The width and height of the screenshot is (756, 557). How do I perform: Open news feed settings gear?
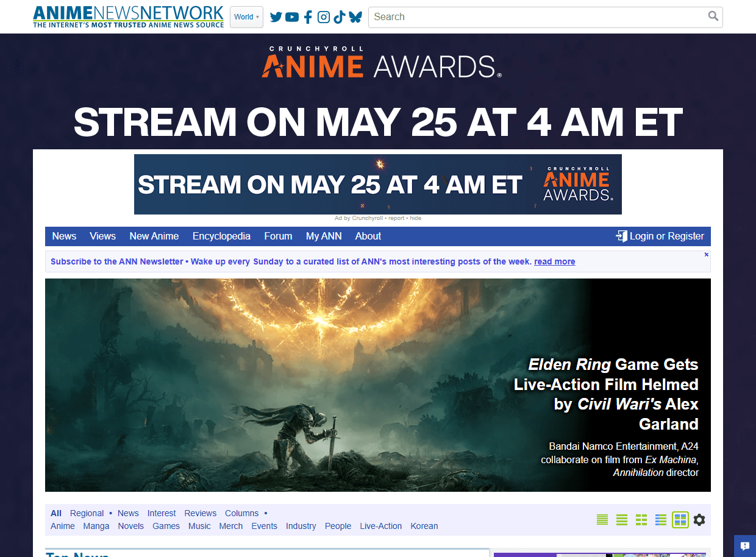(x=699, y=520)
